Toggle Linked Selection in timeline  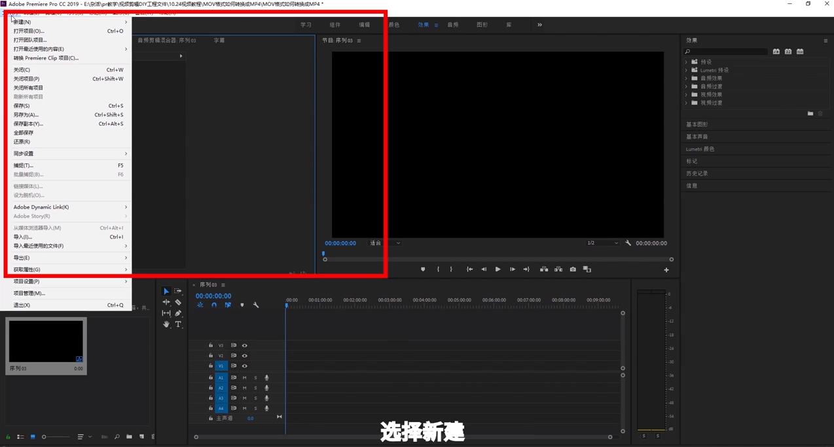point(228,305)
